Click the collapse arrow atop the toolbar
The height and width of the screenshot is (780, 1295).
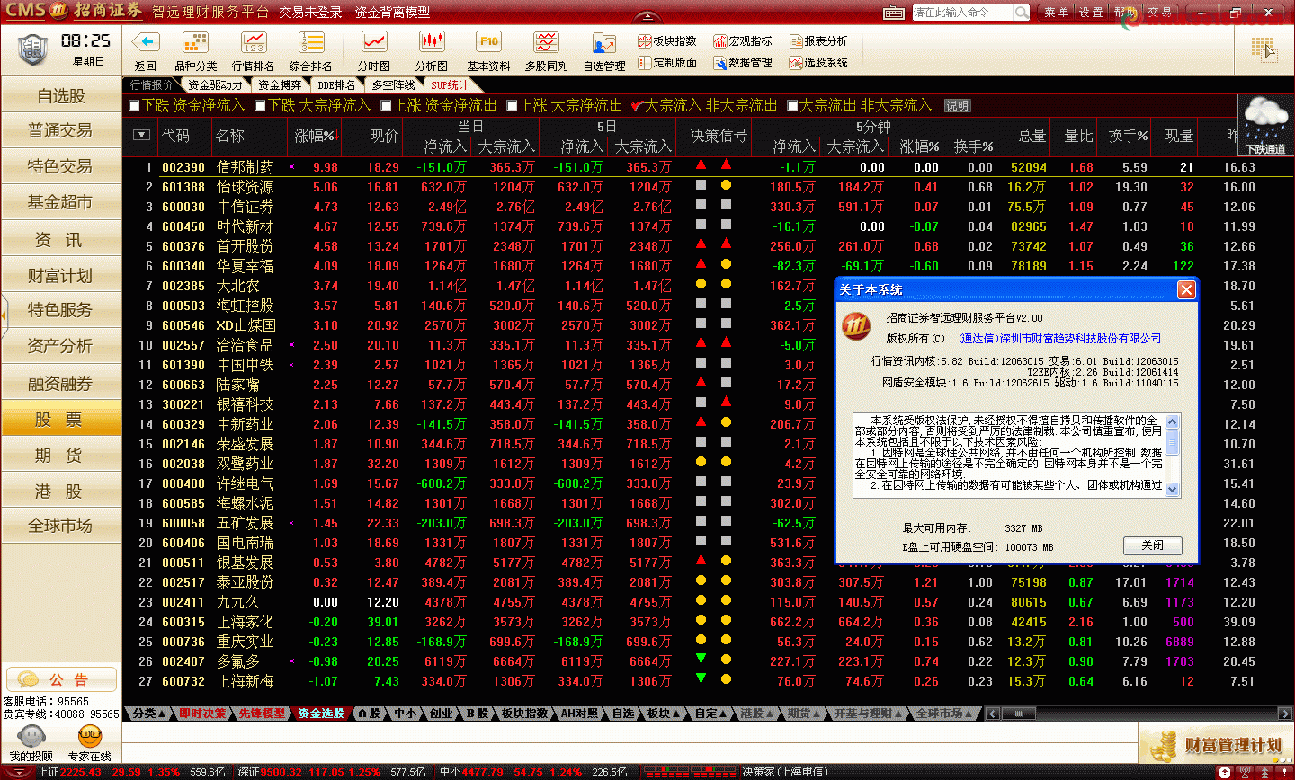point(647,15)
